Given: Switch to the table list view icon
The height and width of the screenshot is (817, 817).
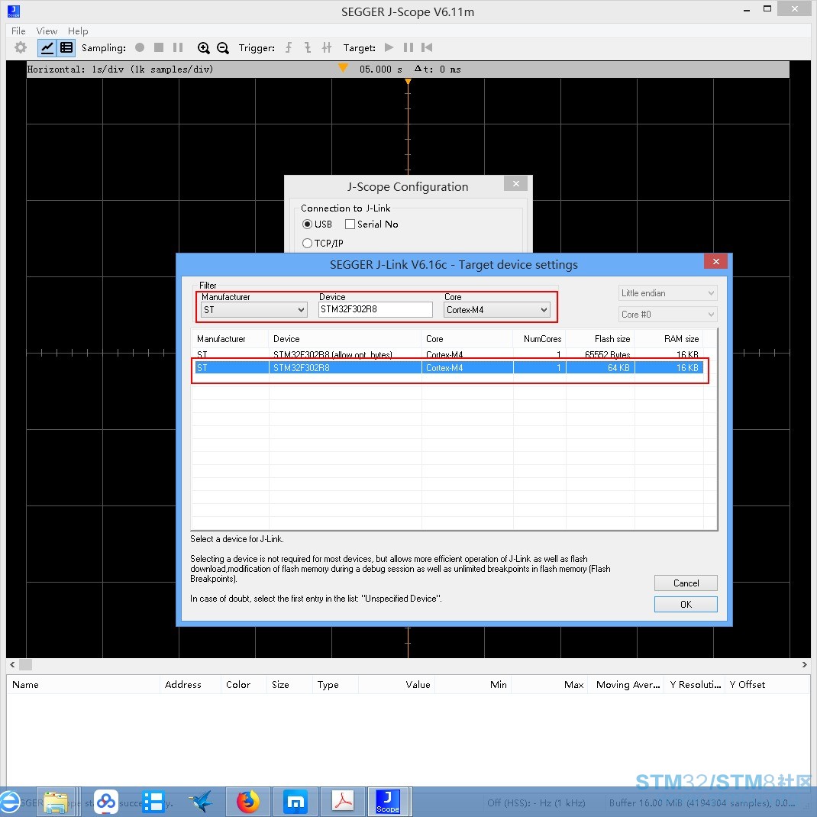Looking at the screenshot, I should (x=66, y=48).
